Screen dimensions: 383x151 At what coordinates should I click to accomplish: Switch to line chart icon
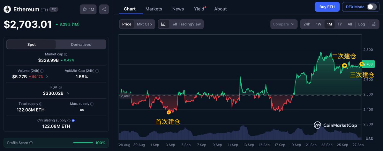pos(163,24)
